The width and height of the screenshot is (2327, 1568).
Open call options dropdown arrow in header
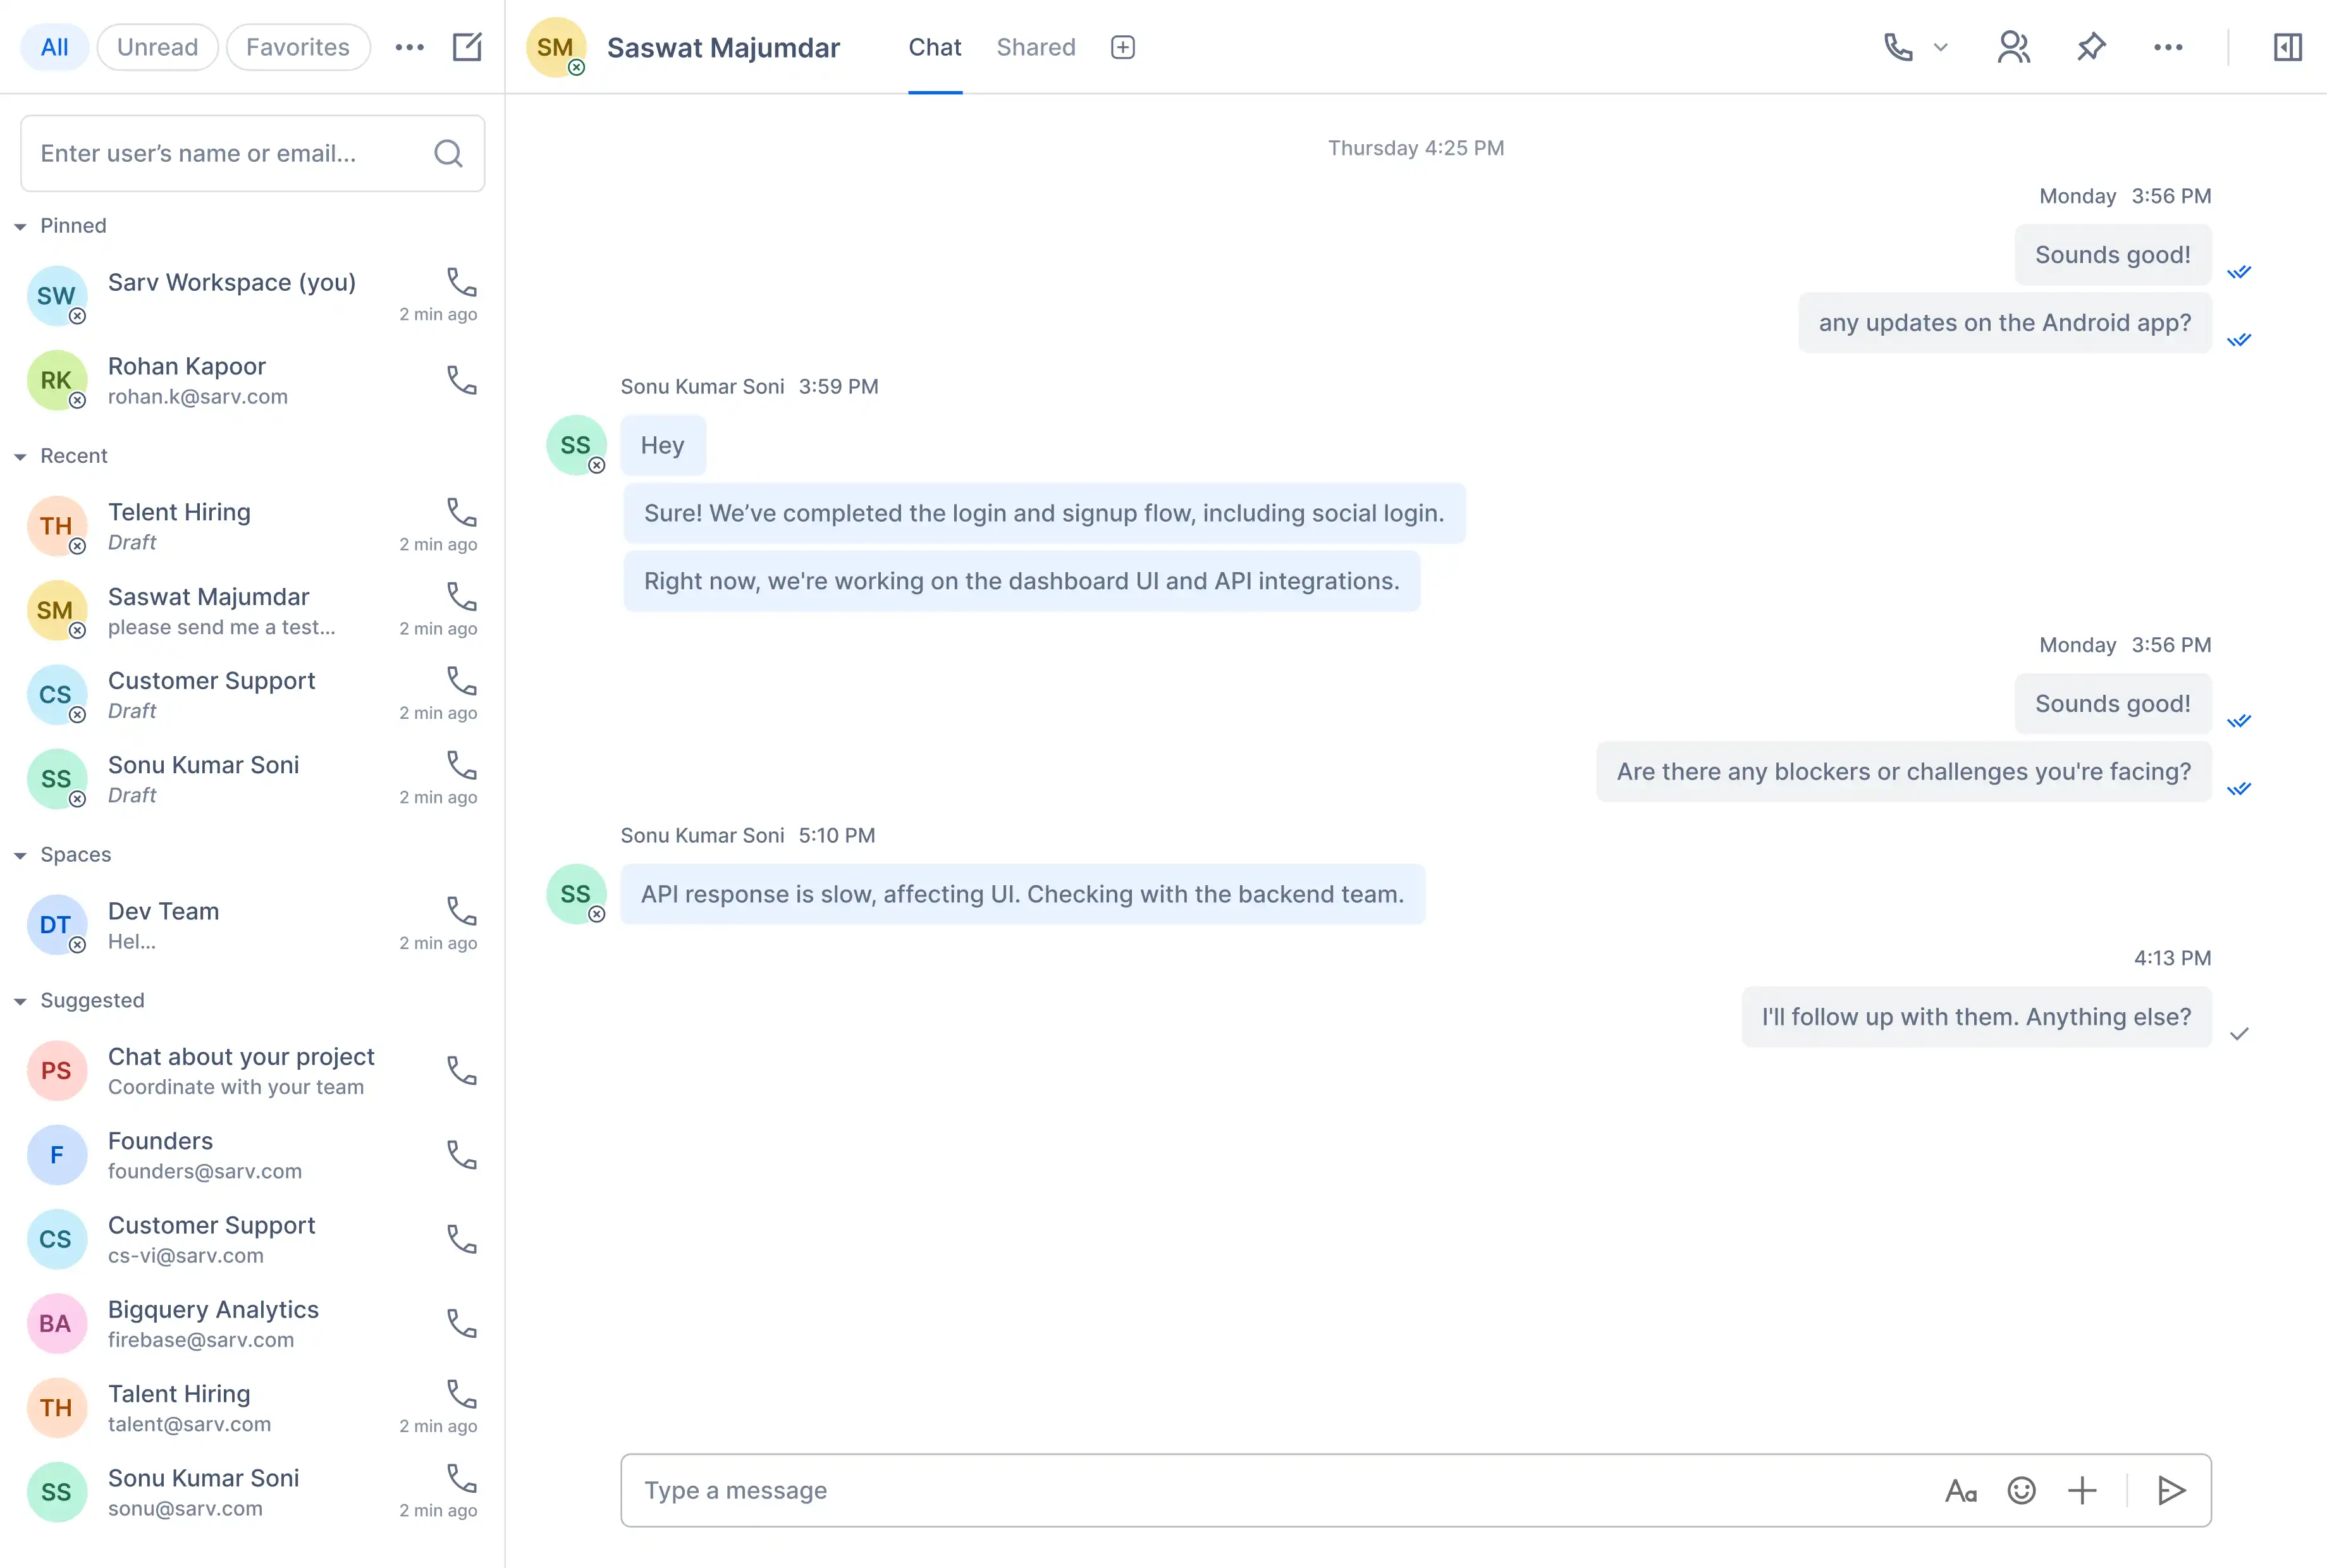click(1940, 47)
